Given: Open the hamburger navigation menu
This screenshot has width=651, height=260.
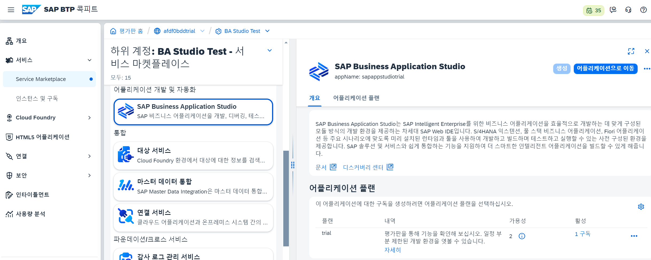Looking at the screenshot, I should point(11,10).
